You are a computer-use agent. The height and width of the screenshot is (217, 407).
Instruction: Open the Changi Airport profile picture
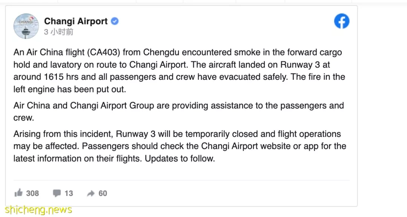pyautogui.click(x=26, y=26)
